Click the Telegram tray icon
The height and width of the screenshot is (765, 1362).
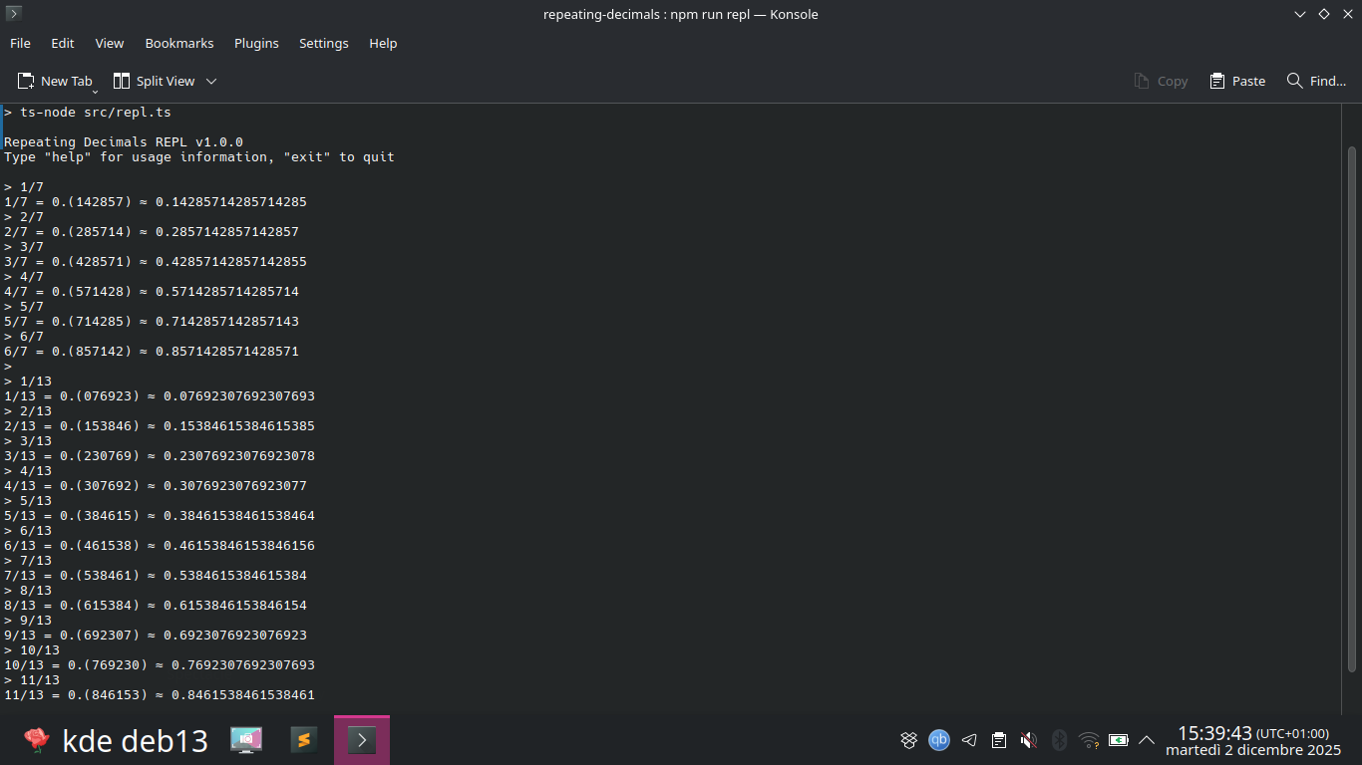point(969,740)
